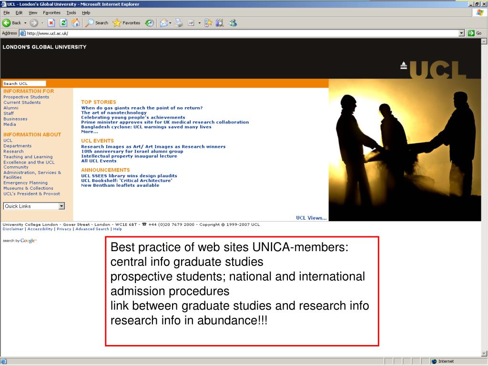This screenshot has height=366, width=488.
Task: Click the silhouettes banner photo
Action: pyautogui.click(x=405, y=150)
